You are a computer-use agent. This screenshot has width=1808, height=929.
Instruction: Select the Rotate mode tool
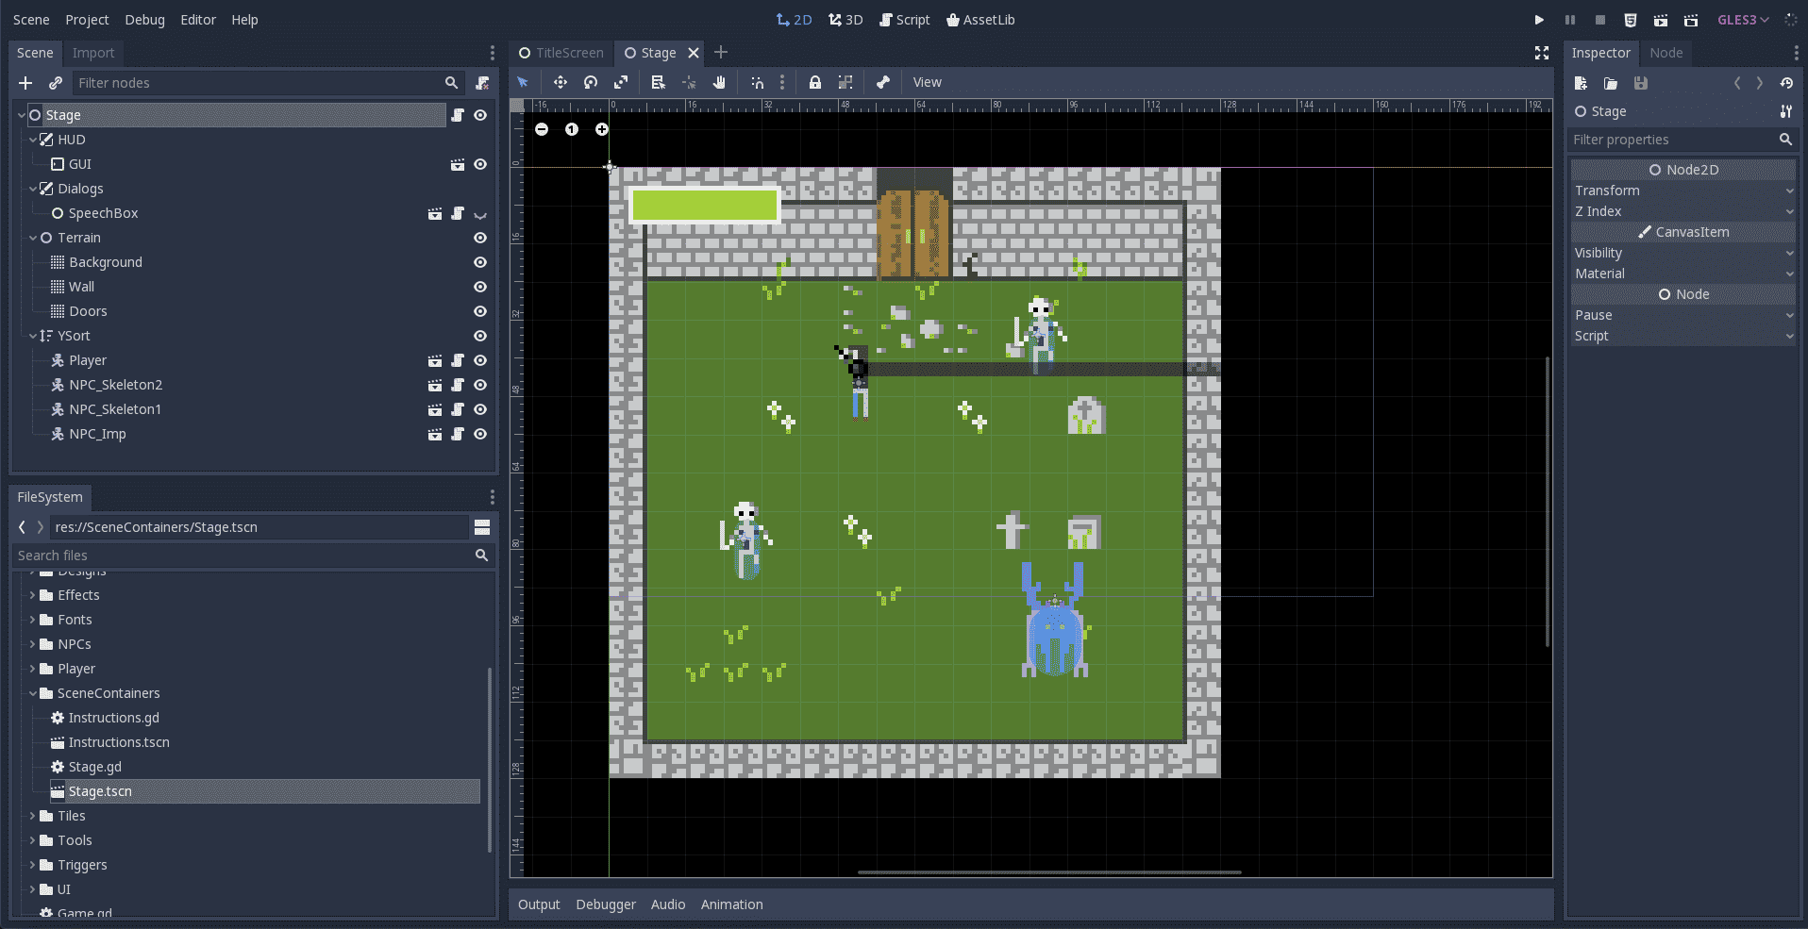click(591, 83)
